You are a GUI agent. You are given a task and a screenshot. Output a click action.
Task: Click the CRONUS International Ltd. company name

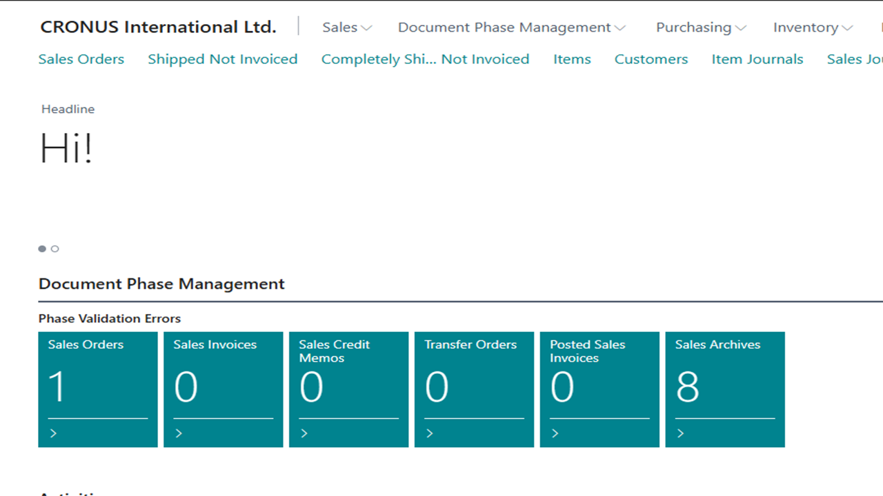(158, 28)
